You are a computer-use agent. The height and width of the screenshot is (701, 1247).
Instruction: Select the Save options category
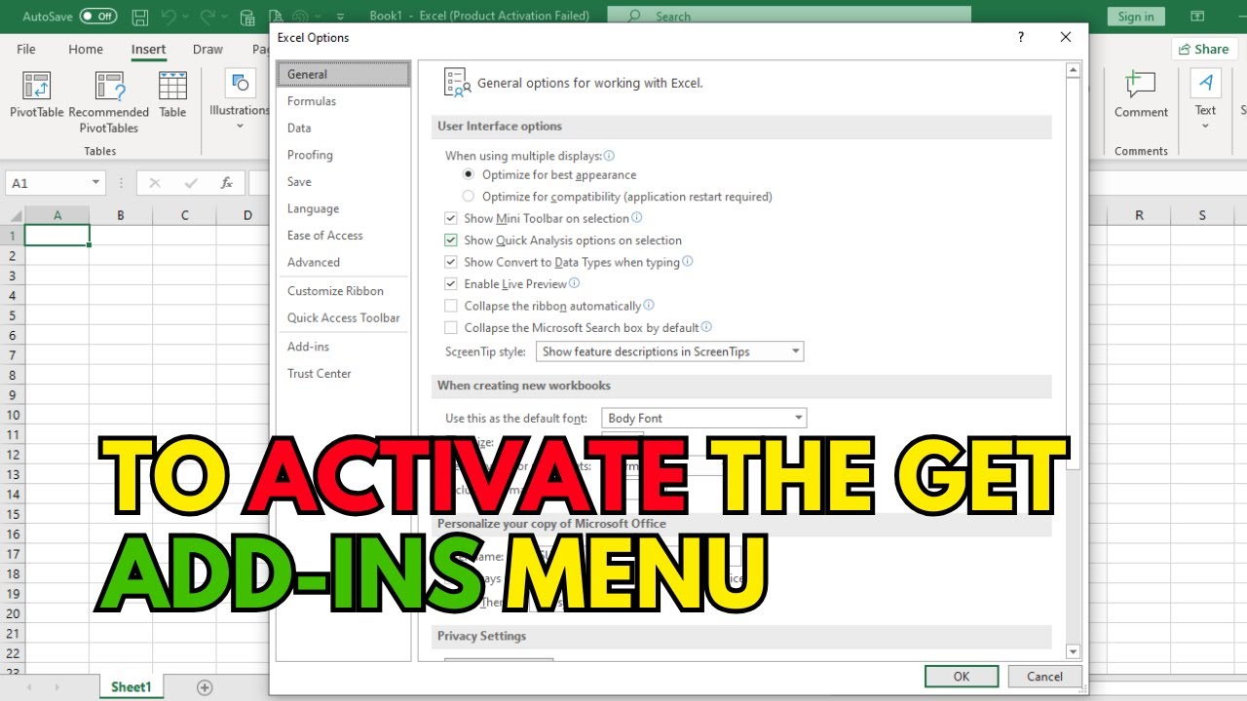tap(343, 182)
